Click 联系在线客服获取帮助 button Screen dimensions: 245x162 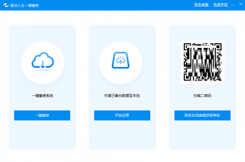(x=202, y=115)
